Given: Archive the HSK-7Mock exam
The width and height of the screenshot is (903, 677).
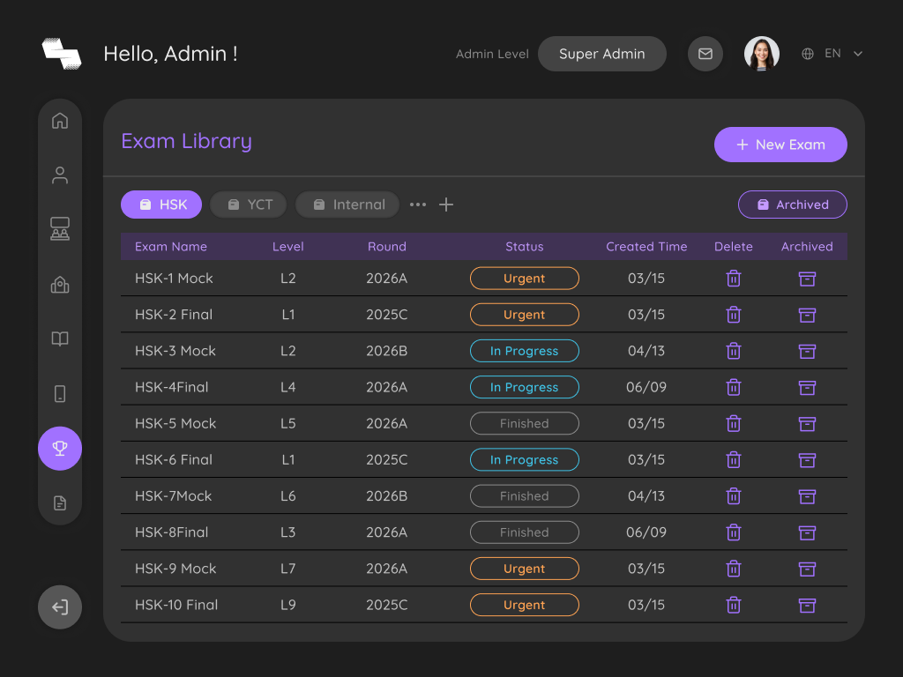Looking at the screenshot, I should [808, 496].
